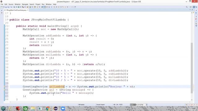
Task: Click the Previous Annotation toolbar icon
Action: (x=59, y=7)
